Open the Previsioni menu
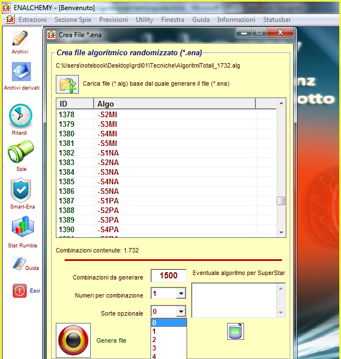 tap(113, 20)
